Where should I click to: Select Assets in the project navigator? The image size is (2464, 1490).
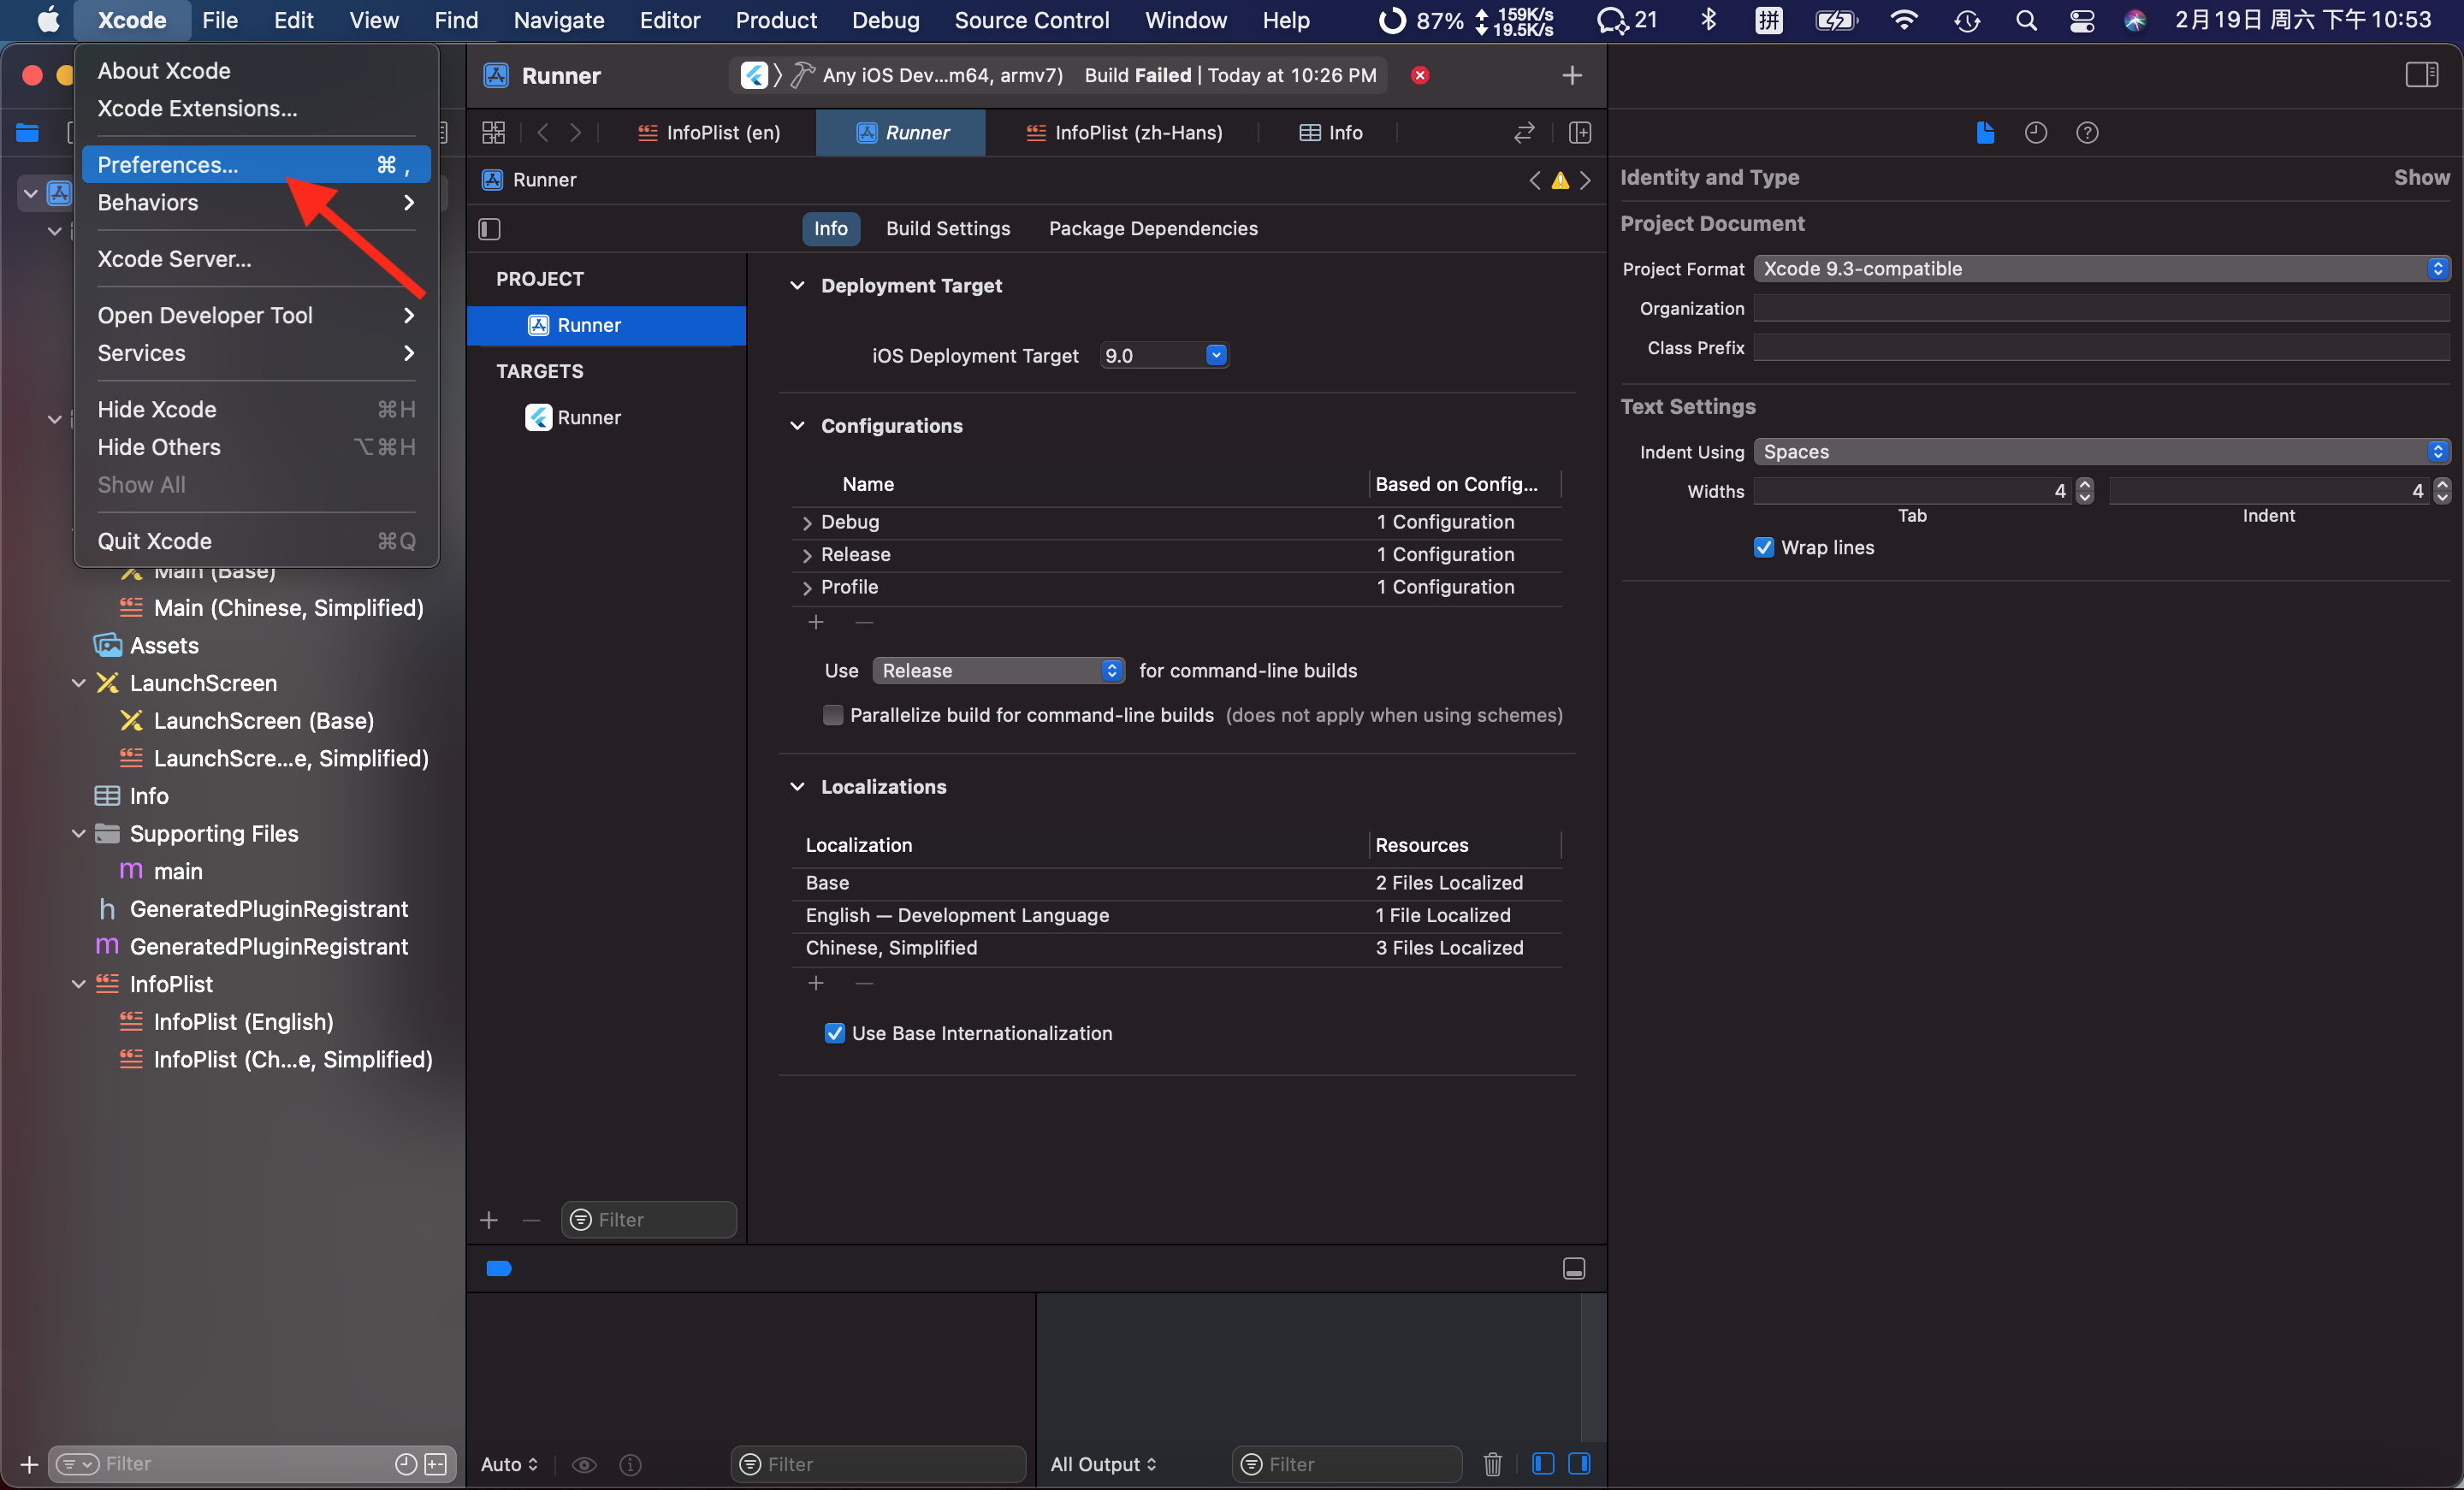(164, 646)
